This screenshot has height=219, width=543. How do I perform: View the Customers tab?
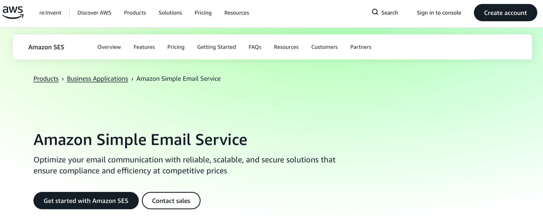click(x=324, y=47)
